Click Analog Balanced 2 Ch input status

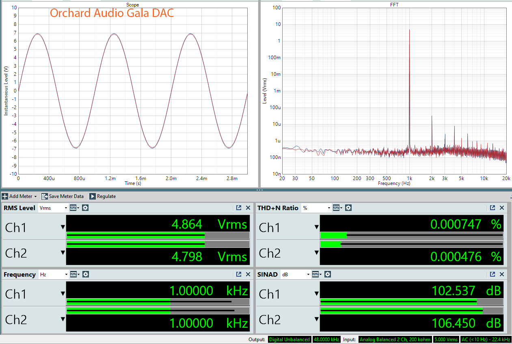395,340
